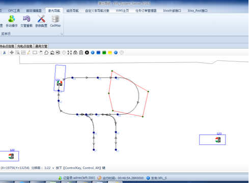Select the pencil draw tool
Image resolution: width=249 pixels, height=183 pixels.
click(29, 53)
